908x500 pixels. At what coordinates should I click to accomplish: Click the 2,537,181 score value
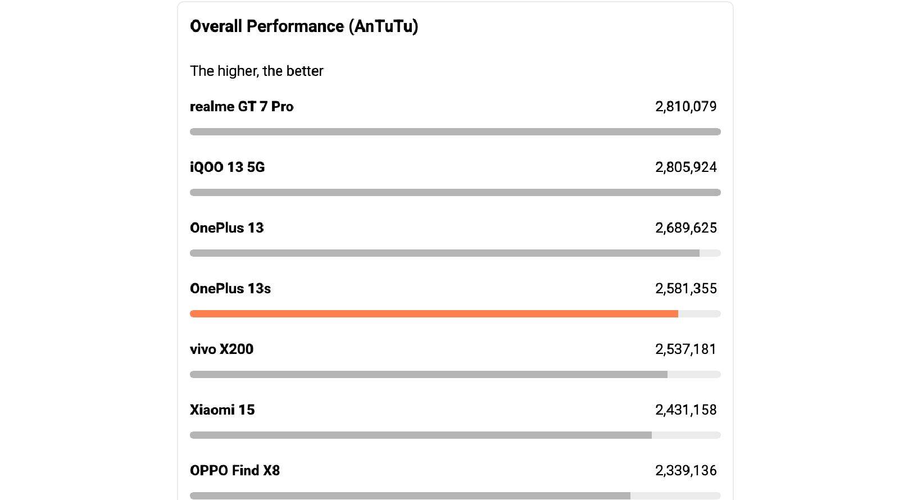(x=685, y=349)
